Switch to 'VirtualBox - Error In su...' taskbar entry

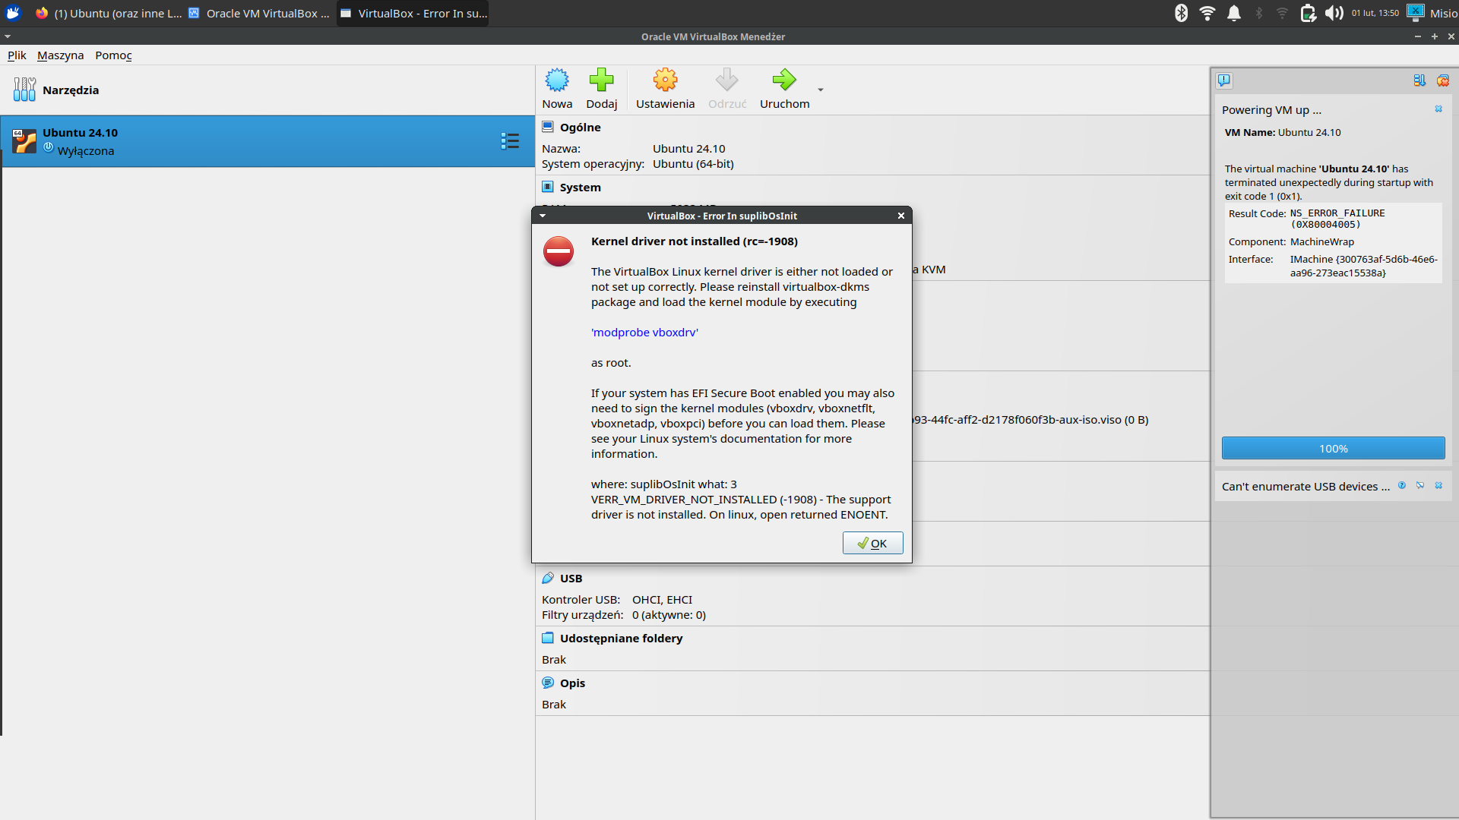click(413, 13)
